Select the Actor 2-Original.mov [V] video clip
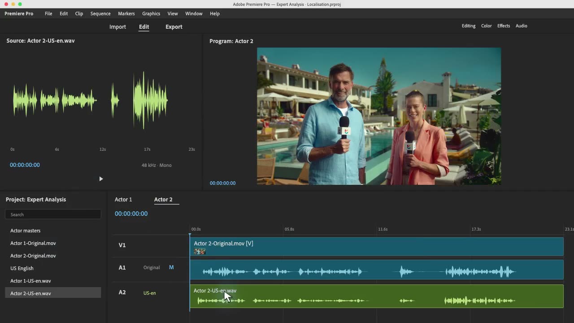This screenshot has height=323, width=574. pyautogui.click(x=377, y=247)
